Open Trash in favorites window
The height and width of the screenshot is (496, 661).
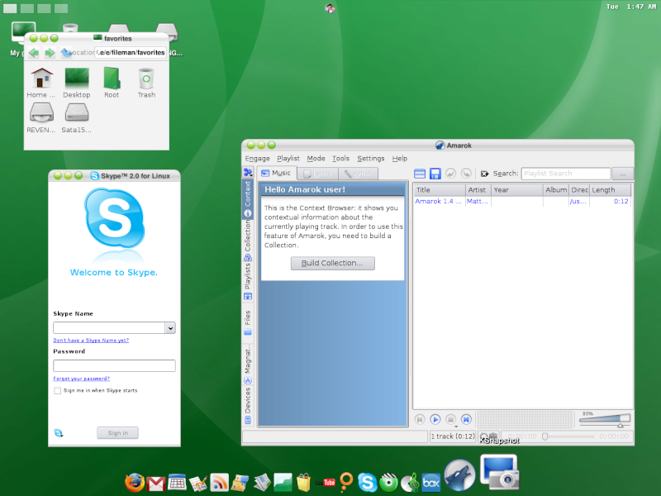(x=146, y=83)
